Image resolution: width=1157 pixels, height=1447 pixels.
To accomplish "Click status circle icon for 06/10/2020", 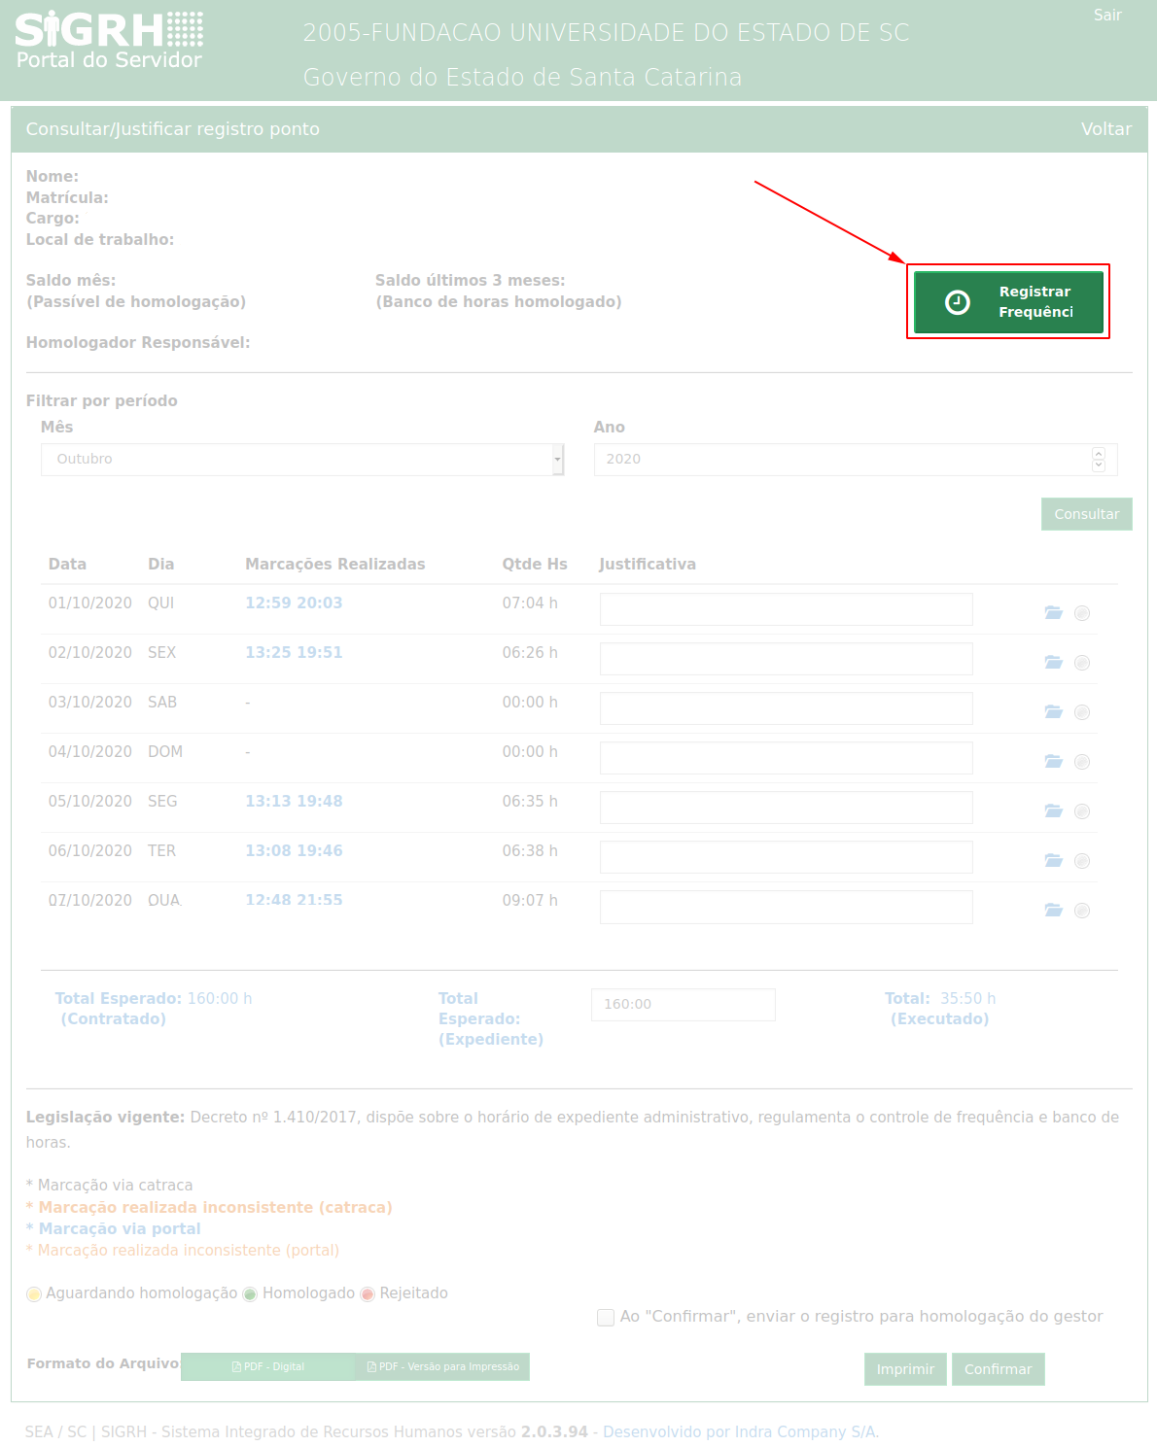I will [x=1082, y=861].
